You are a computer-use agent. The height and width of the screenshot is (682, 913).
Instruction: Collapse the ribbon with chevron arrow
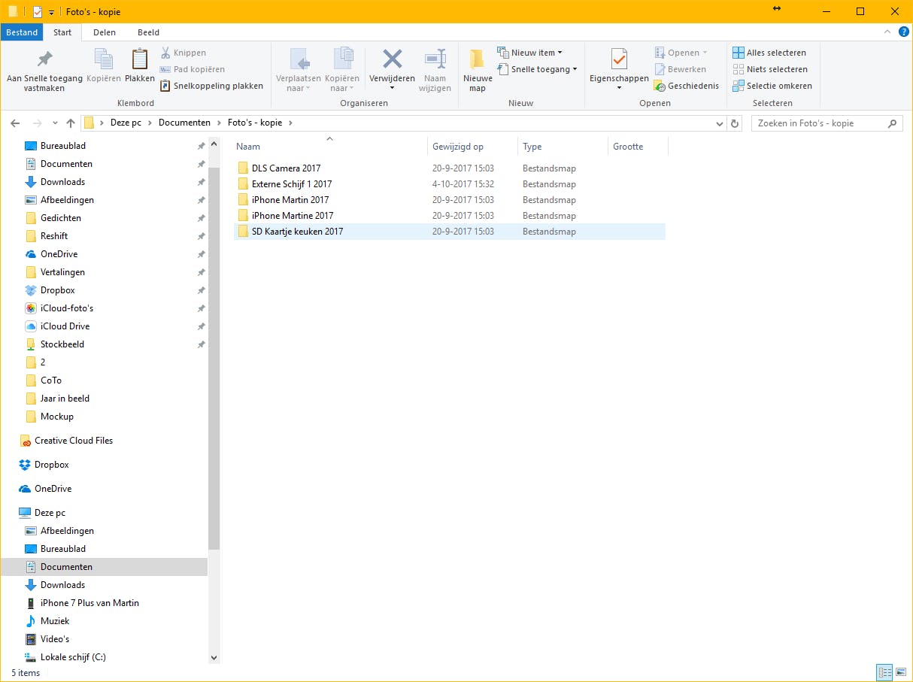click(x=889, y=32)
